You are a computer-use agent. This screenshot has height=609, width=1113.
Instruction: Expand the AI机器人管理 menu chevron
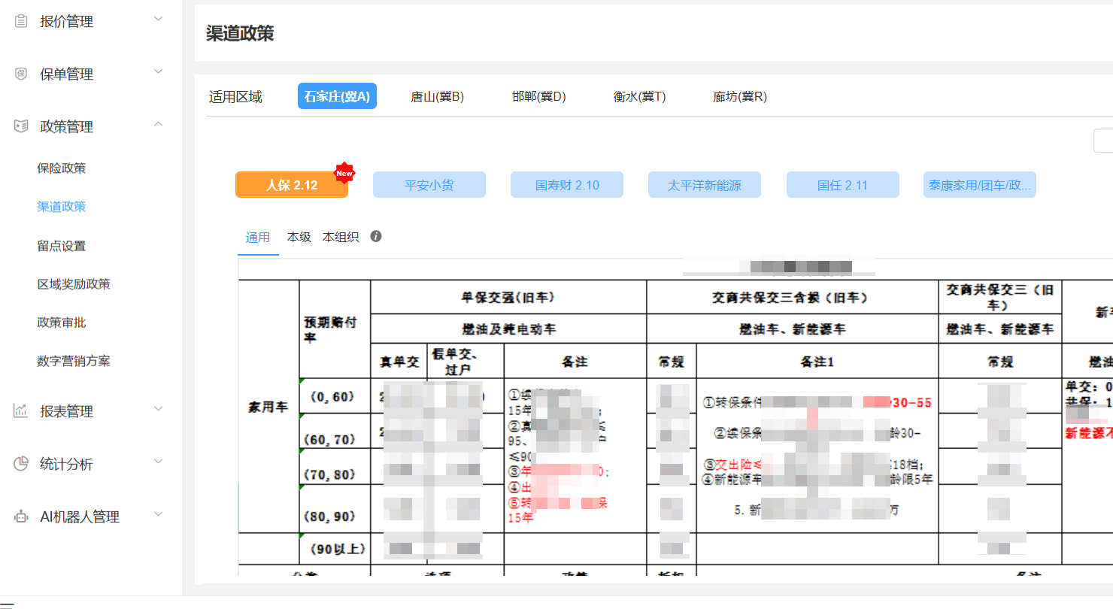click(x=158, y=515)
